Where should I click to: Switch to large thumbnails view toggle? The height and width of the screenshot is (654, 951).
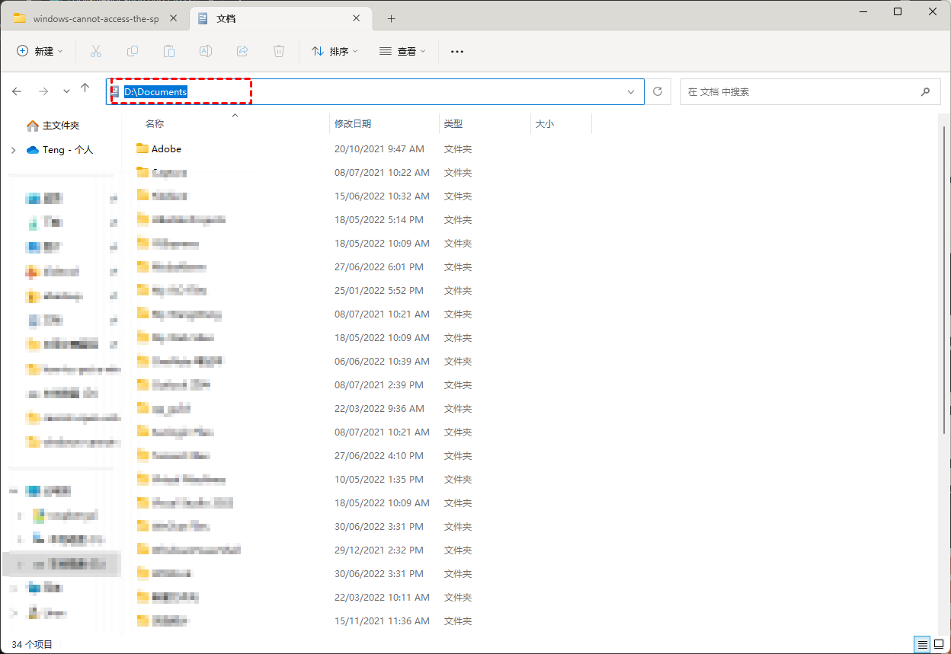click(x=939, y=644)
